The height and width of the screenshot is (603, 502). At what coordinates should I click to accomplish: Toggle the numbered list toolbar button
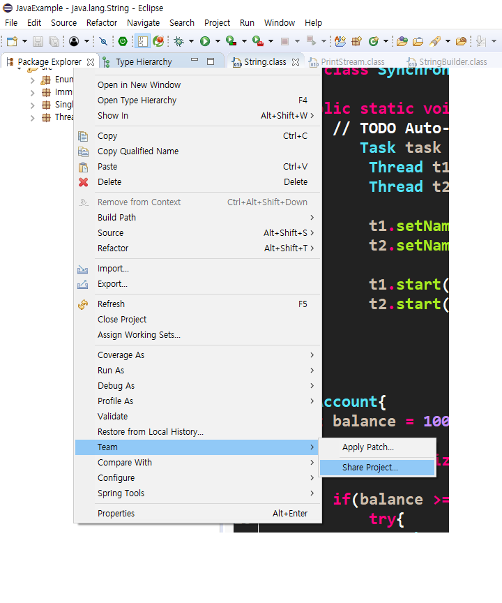pos(142,41)
